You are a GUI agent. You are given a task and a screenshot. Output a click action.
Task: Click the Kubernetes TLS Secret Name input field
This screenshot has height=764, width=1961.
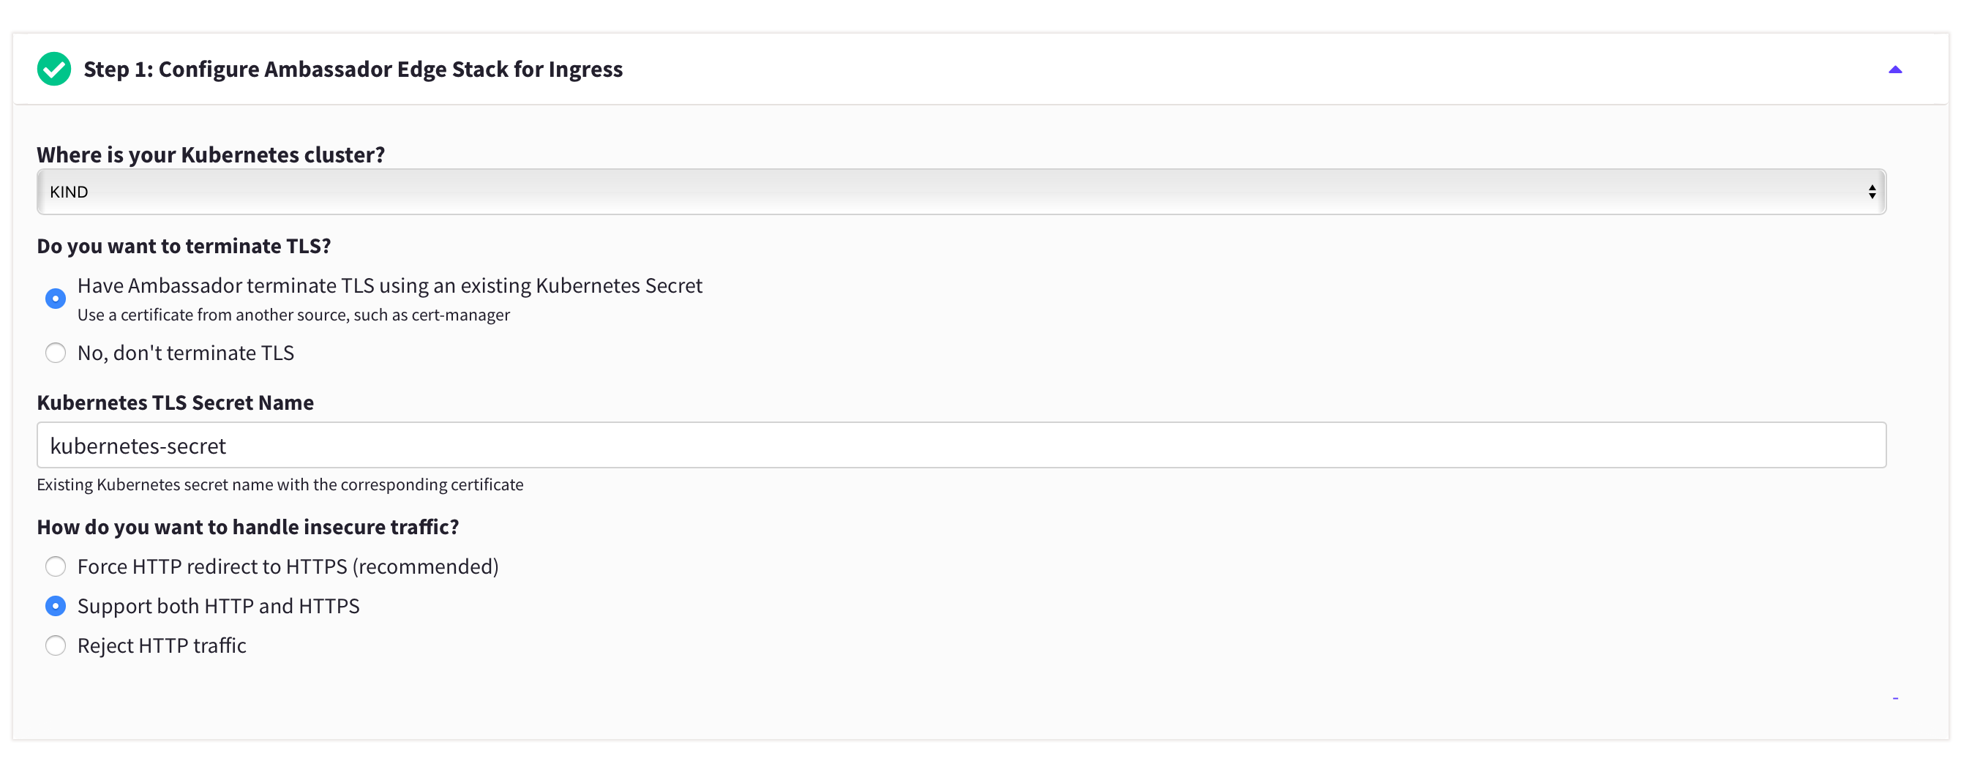pos(961,445)
